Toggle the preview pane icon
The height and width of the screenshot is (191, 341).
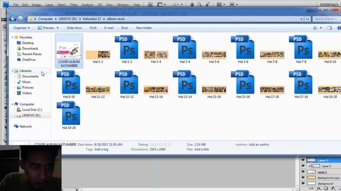coord(330,28)
